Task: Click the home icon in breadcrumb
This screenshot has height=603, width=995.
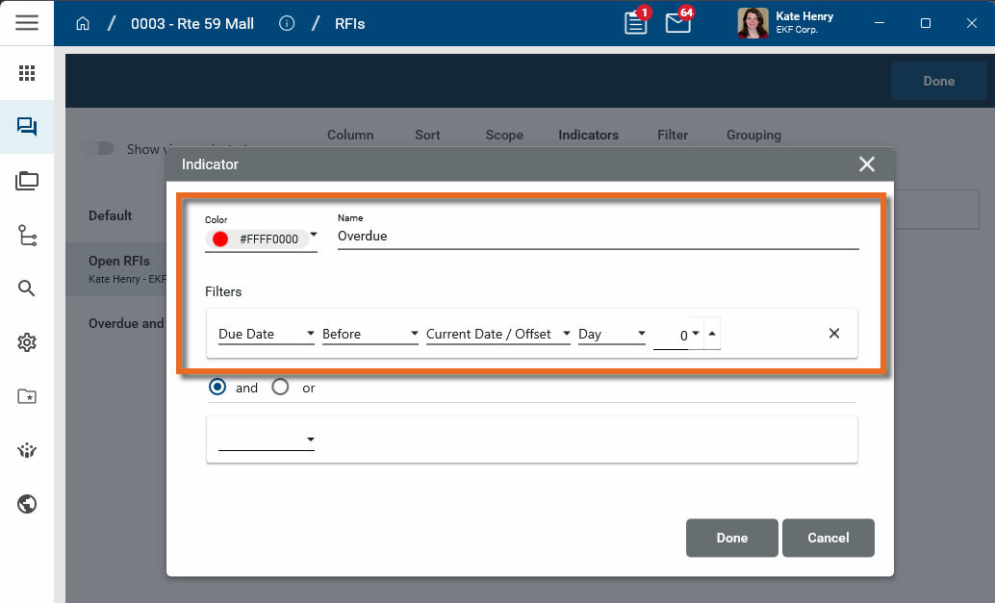Action: tap(83, 24)
